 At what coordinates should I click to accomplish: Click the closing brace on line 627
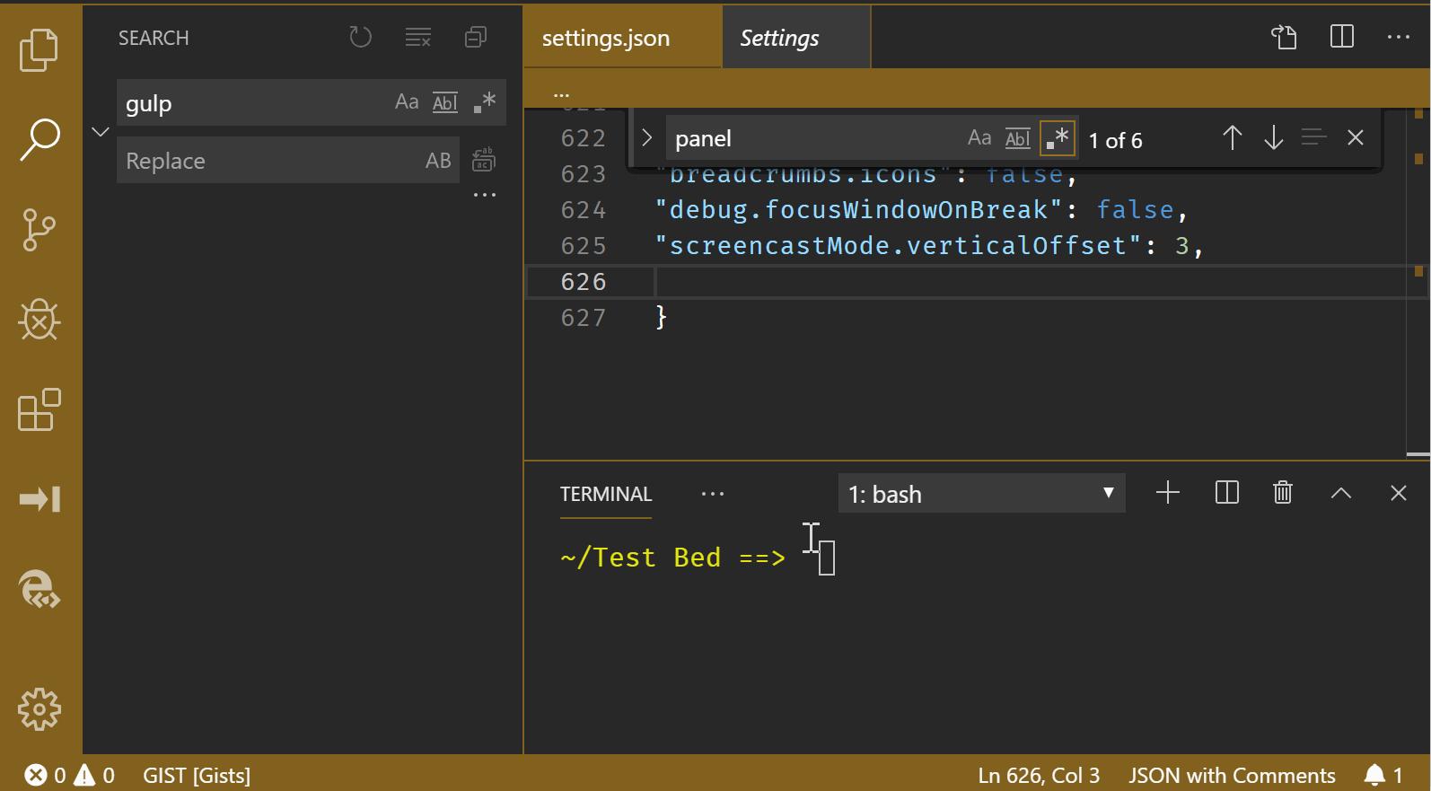[x=662, y=317]
